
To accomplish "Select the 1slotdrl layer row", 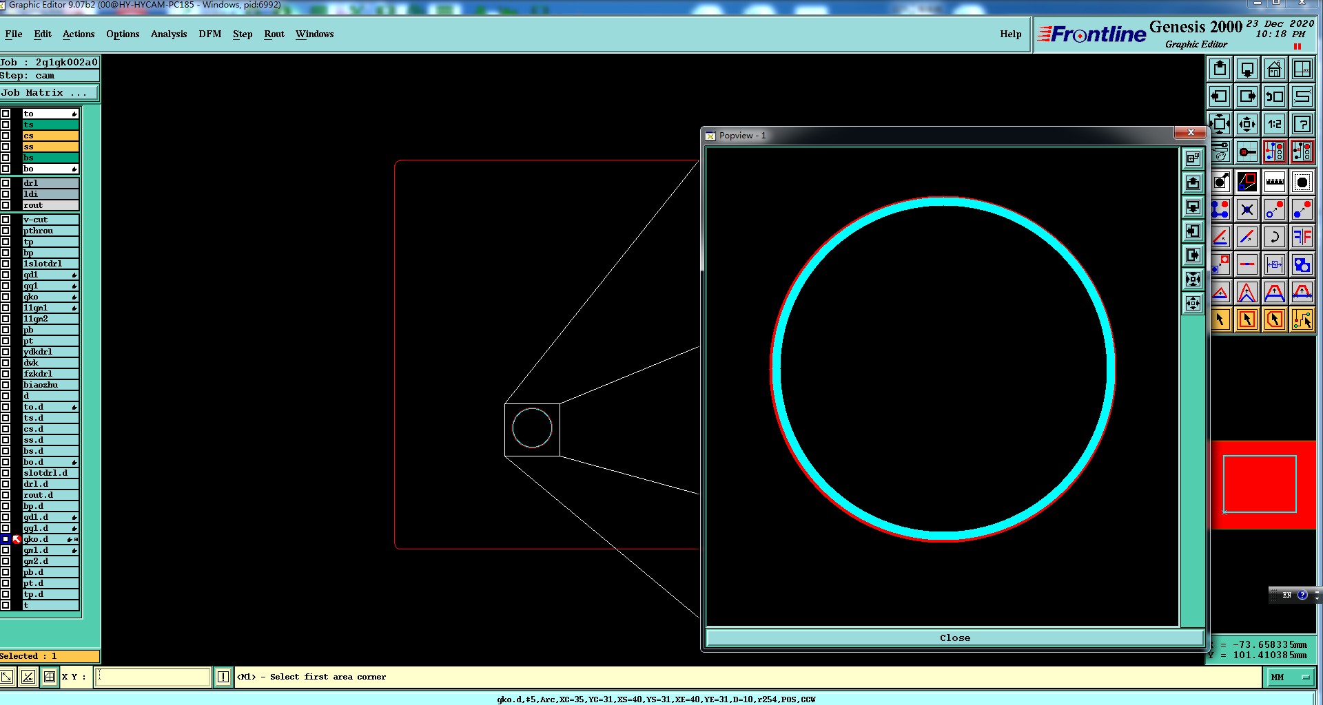I will (x=50, y=264).
